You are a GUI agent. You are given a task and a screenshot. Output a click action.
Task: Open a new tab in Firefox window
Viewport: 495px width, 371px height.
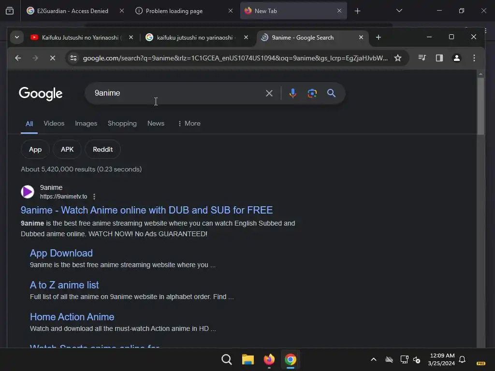coord(357,11)
